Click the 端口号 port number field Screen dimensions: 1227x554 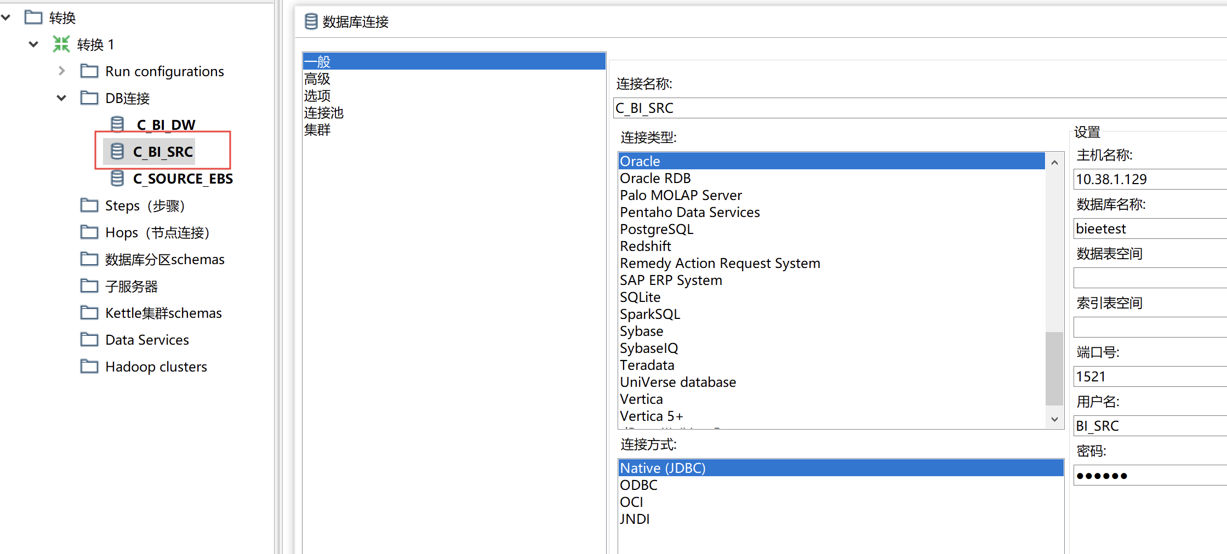[x=1149, y=376]
